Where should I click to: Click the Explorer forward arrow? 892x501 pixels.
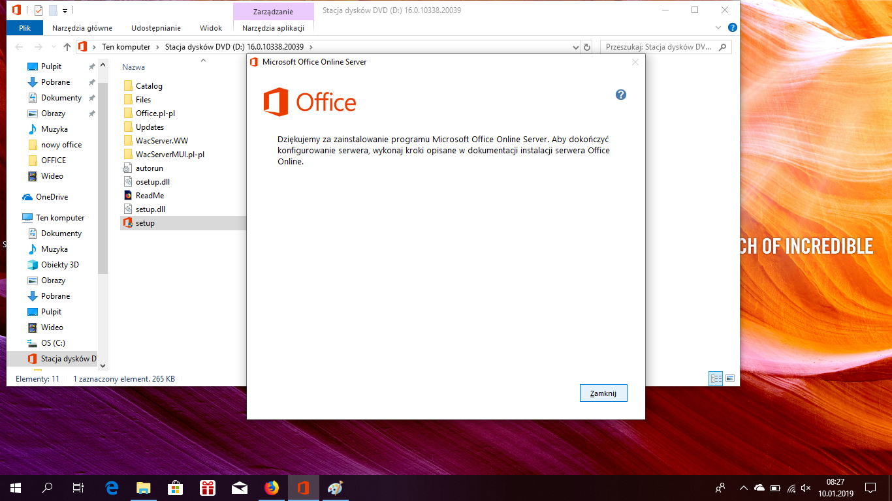[39, 47]
